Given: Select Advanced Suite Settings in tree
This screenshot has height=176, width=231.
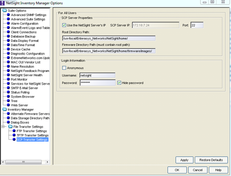Looking at the screenshot, I should click(x=28, y=19).
